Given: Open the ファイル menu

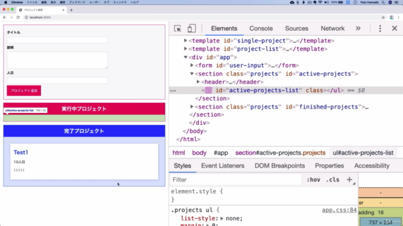Looking at the screenshot, I should 32,3.
